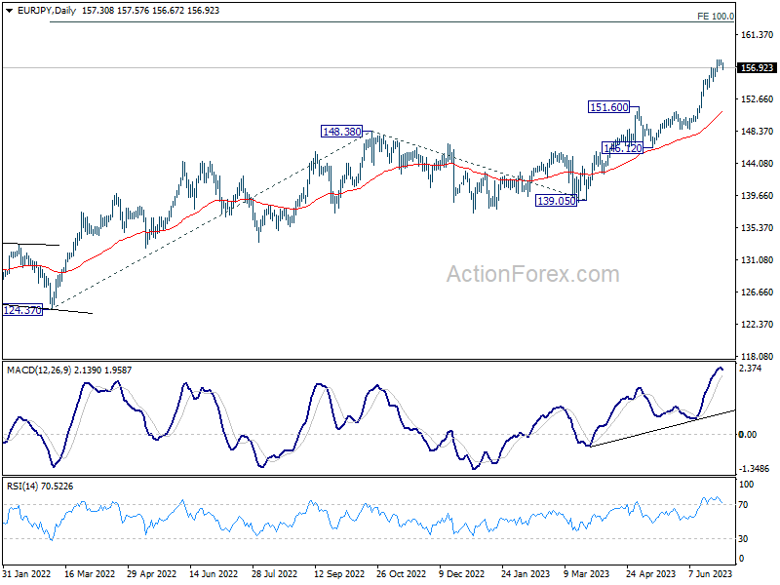Click the current price tag 156.923
780x585 pixels.
(757, 68)
